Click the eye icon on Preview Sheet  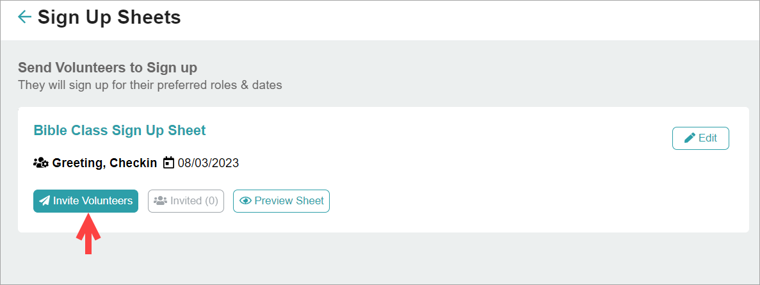point(245,201)
